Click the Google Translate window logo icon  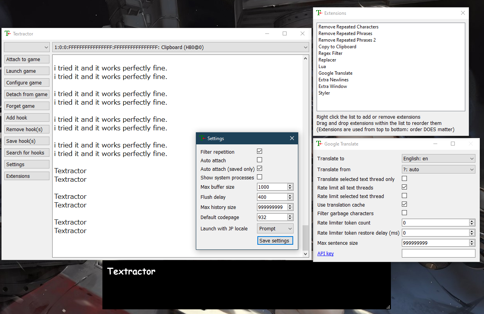(x=319, y=144)
